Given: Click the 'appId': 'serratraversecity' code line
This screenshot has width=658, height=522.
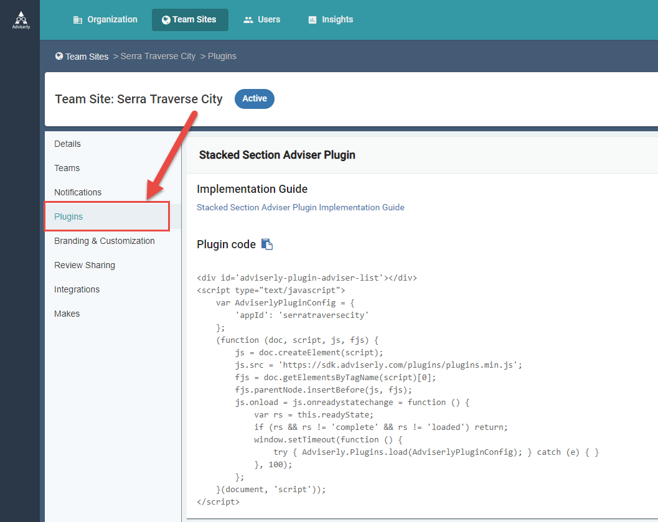Looking at the screenshot, I should coord(302,315).
